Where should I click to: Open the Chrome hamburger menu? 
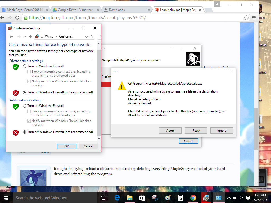click(254, 17)
